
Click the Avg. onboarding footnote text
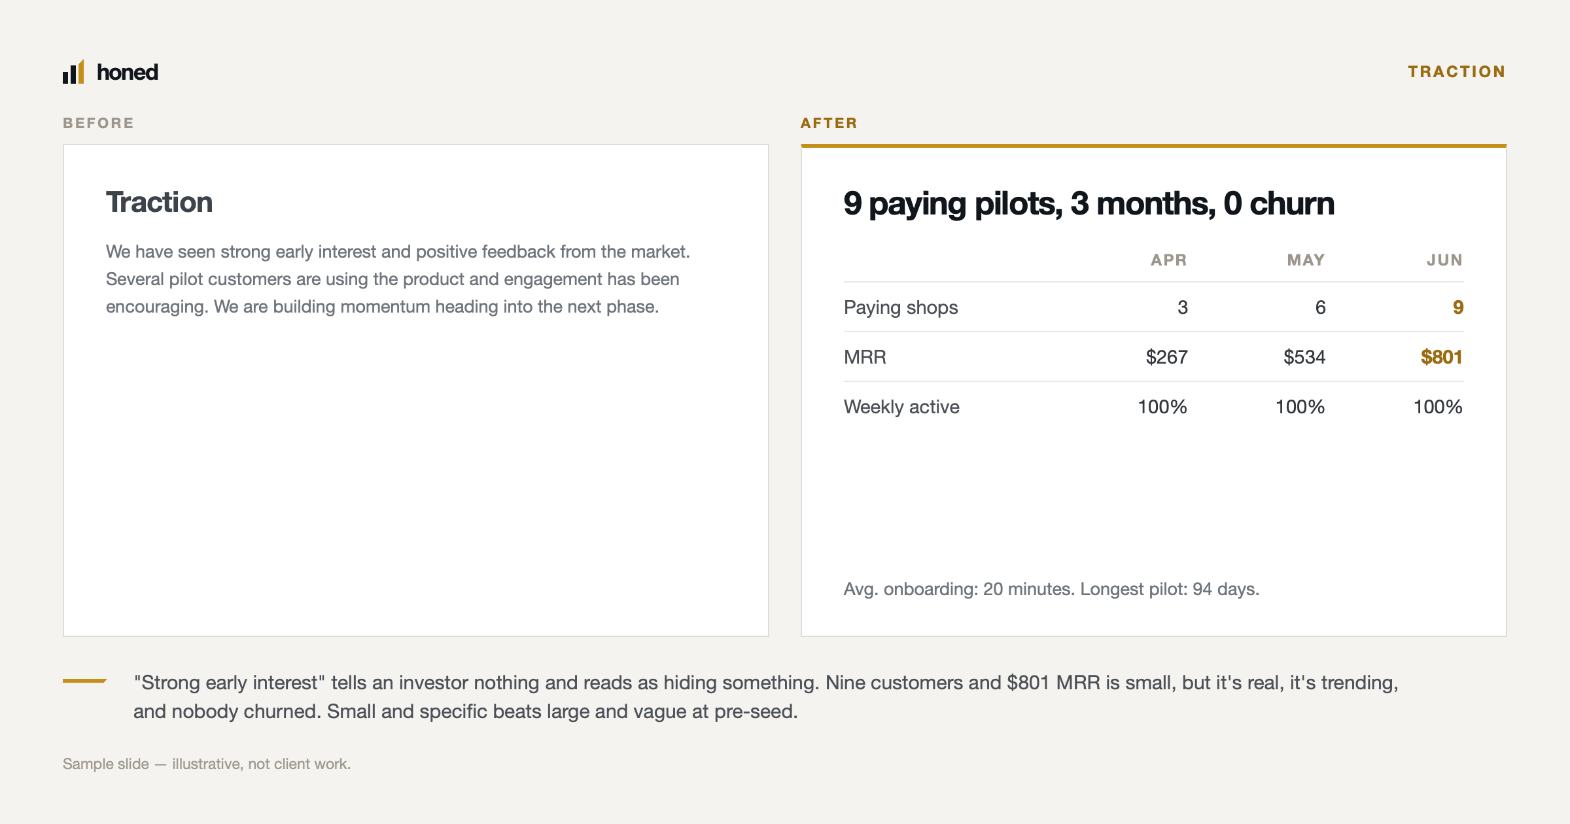pyautogui.click(x=1051, y=589)
